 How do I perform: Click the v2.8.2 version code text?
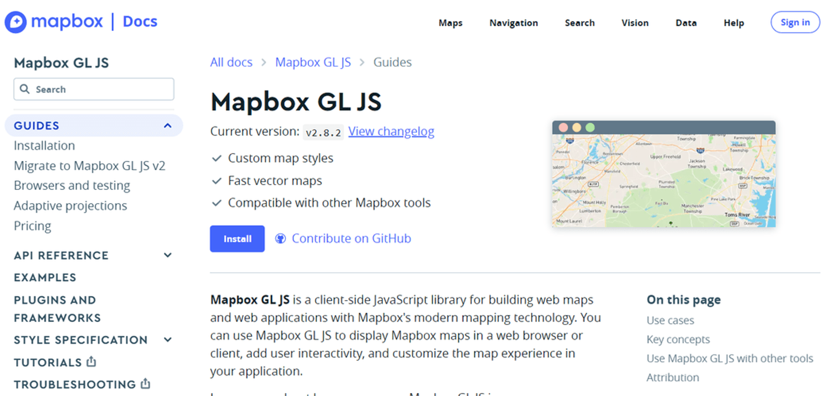point(323,132)
